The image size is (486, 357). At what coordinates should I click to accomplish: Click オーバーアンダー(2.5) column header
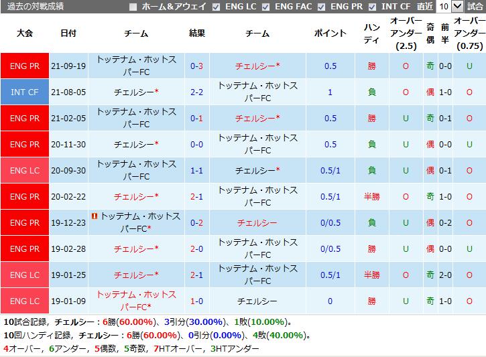(x=406, y=33)
